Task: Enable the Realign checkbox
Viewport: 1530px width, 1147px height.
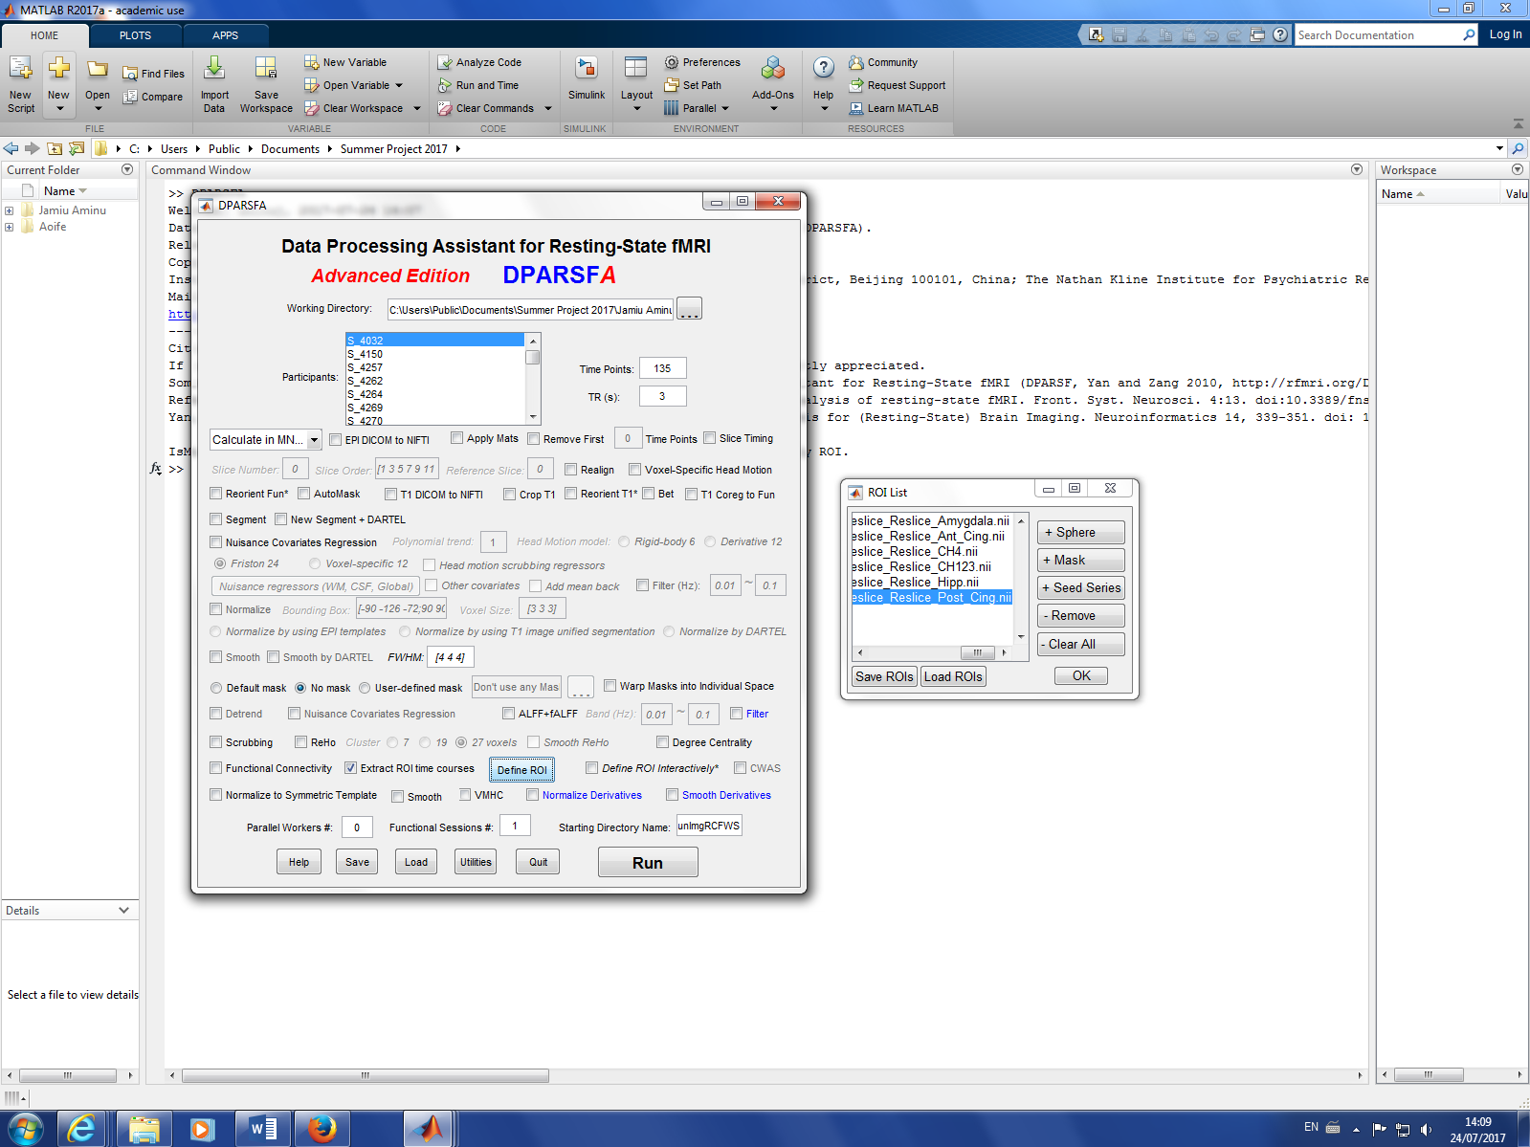Action: pos(571,470)
